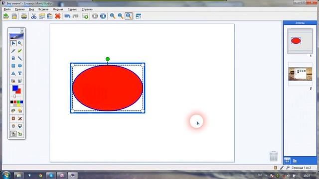Click the Undo toolbar icon
319x179 pixels.
67,16
